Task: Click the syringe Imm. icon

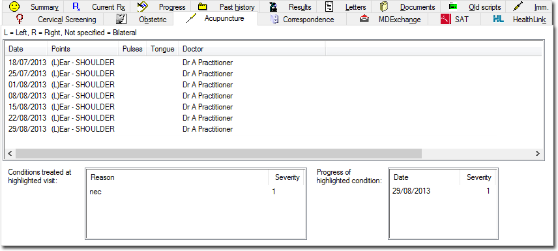Action: click(518, 7)
